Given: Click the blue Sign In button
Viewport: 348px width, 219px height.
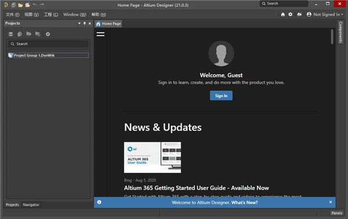Looking at the screenshot, I should 222,95.
